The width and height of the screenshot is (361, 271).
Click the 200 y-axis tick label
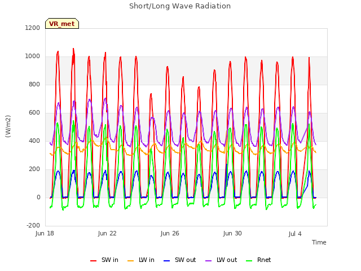tap(34, 169)
